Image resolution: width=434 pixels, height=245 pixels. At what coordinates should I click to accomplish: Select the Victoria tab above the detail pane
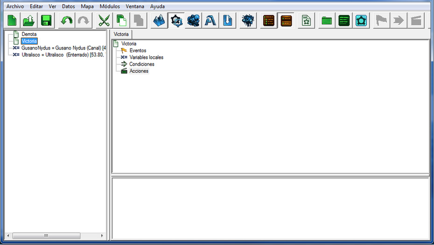pyautogui.click(x=121, y=35)
